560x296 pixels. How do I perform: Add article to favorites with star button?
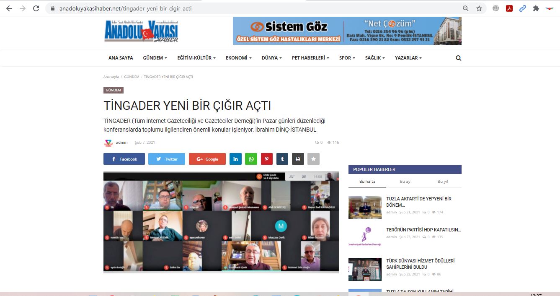click(313, 159)
